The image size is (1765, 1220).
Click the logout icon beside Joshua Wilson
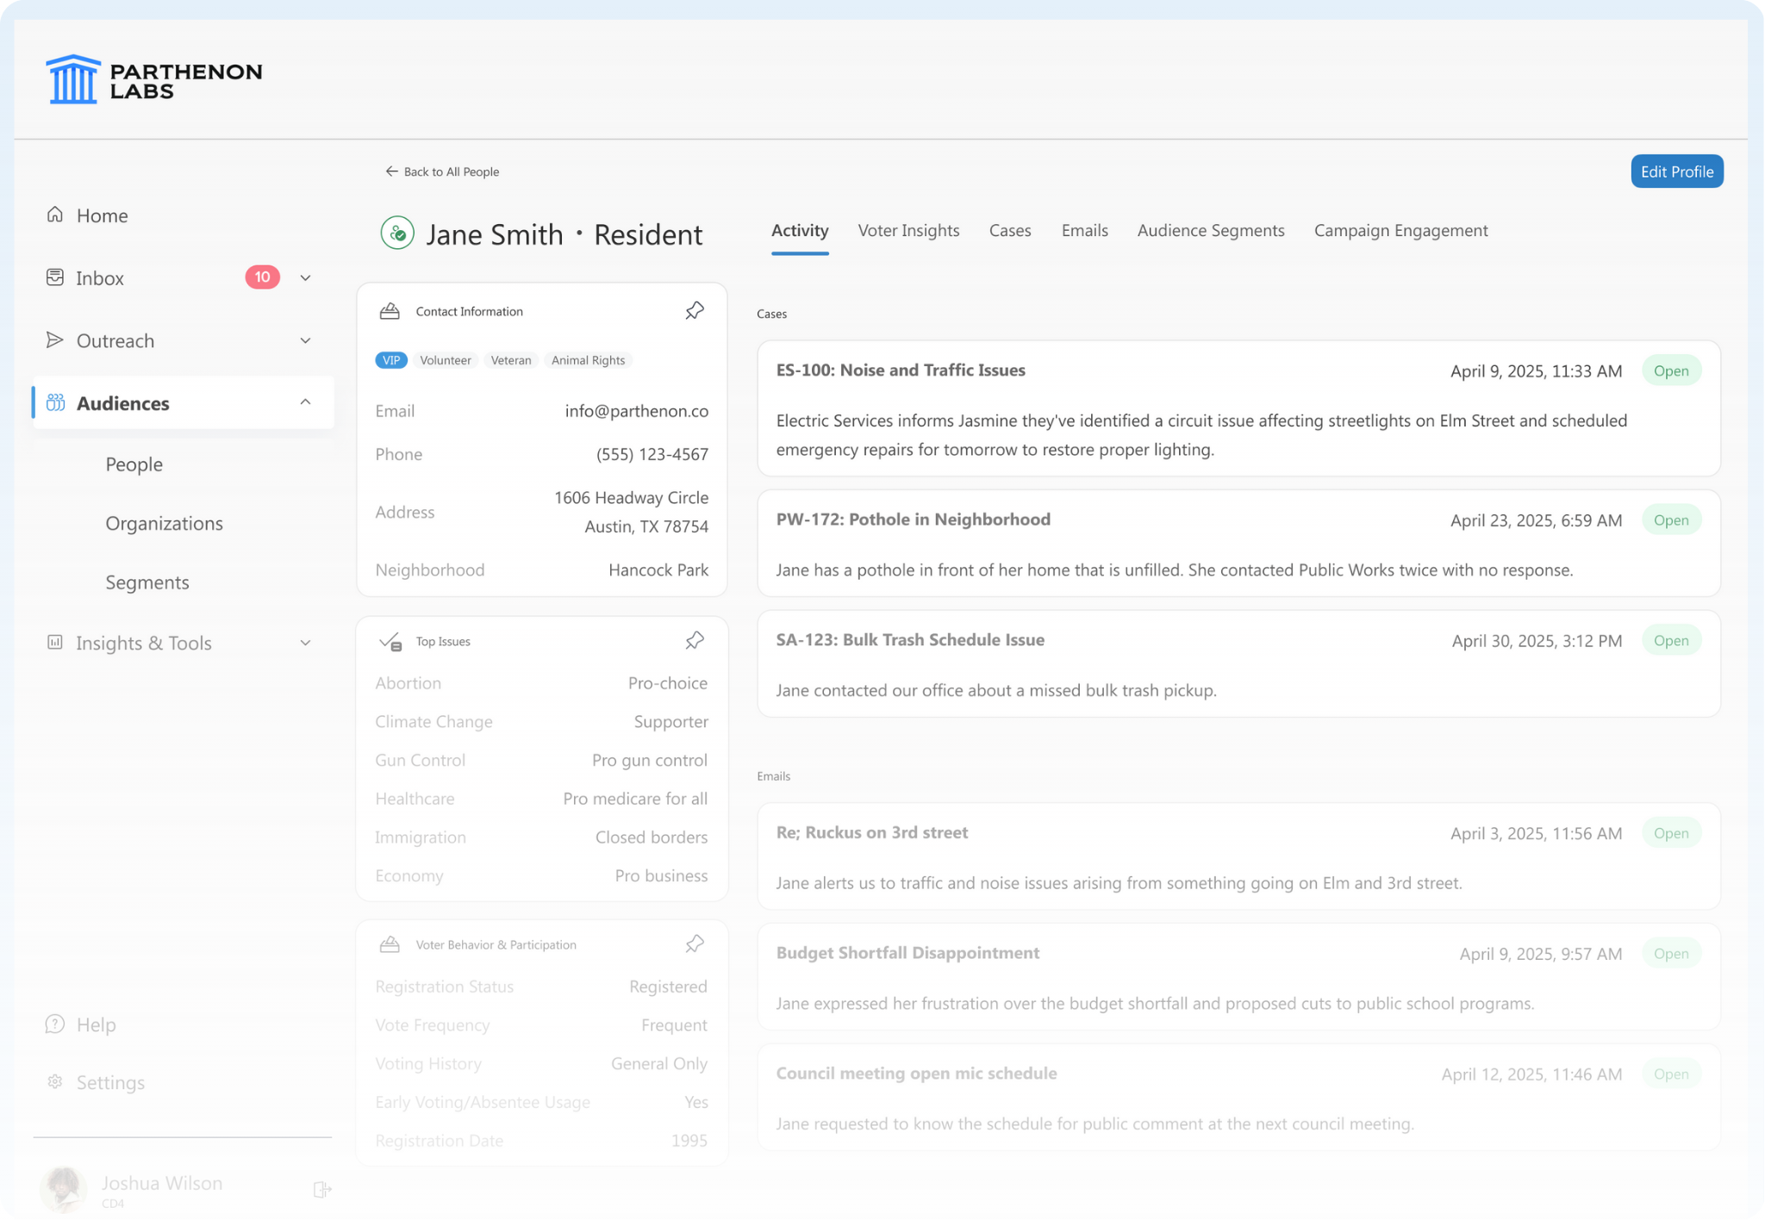click(x=322, y=1190)
